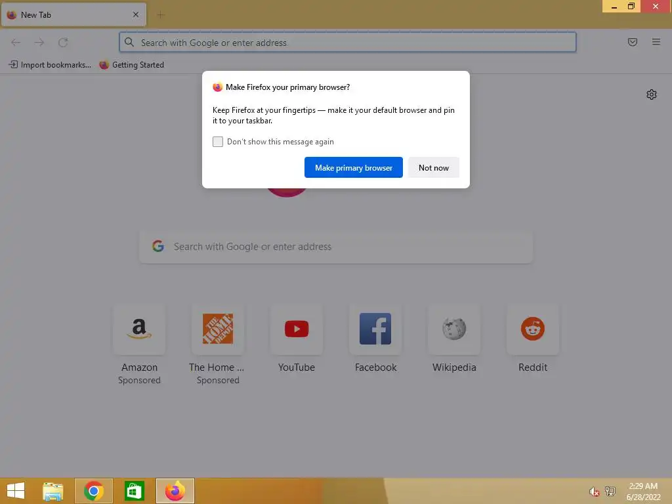
Task: Switch to Chrome in the taskbar
Action: (94, 491)
